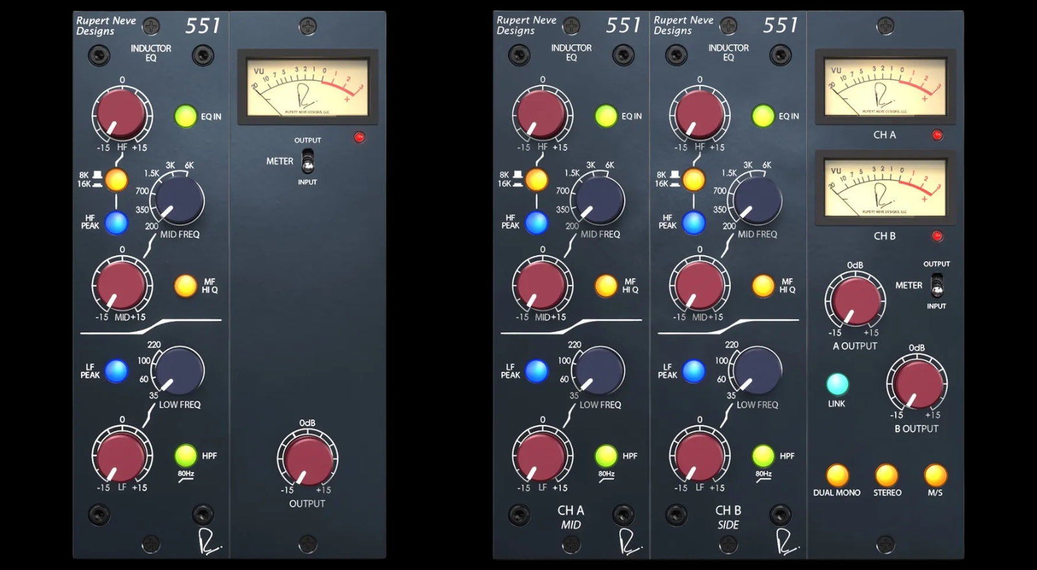This screenshot has height=570, width=1037.
Task: Select STEREO mode
Action: point(887,475)
